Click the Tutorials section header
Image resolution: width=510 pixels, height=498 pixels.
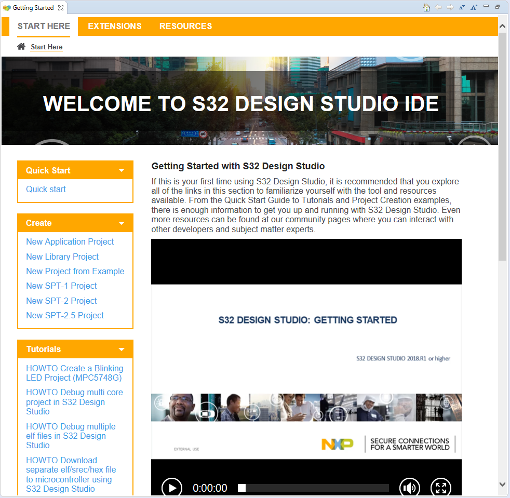(75, 349)
